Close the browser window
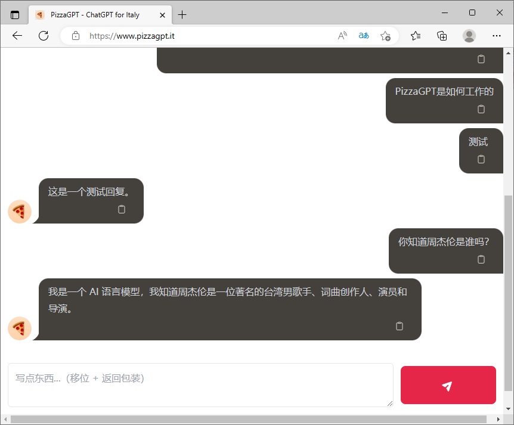This screenshot has width=514, height=425. (x=500, y=13)
